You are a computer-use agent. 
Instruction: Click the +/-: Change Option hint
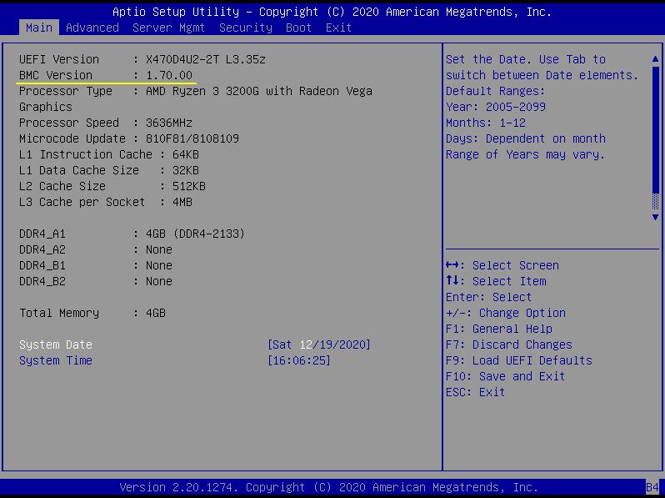(x=506, y=313)
